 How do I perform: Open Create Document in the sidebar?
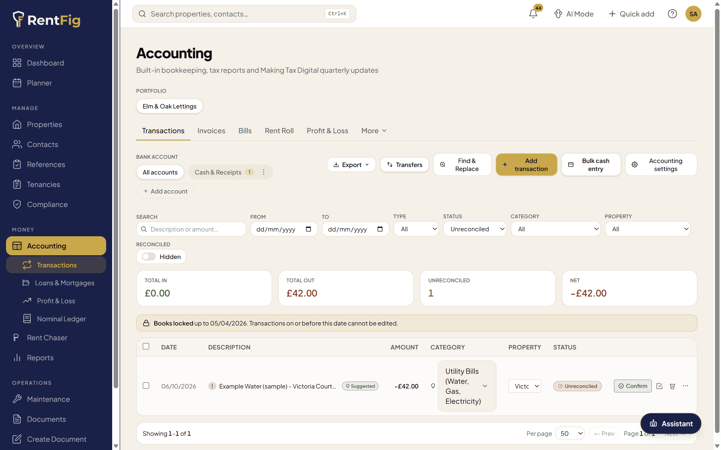[56, 439]
